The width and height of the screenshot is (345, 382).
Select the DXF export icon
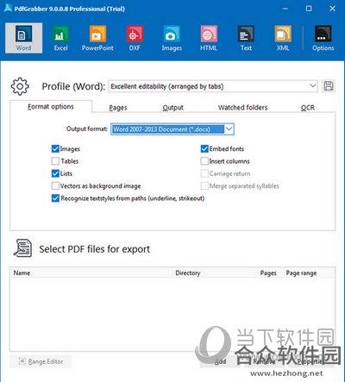[x=135, y=38]
